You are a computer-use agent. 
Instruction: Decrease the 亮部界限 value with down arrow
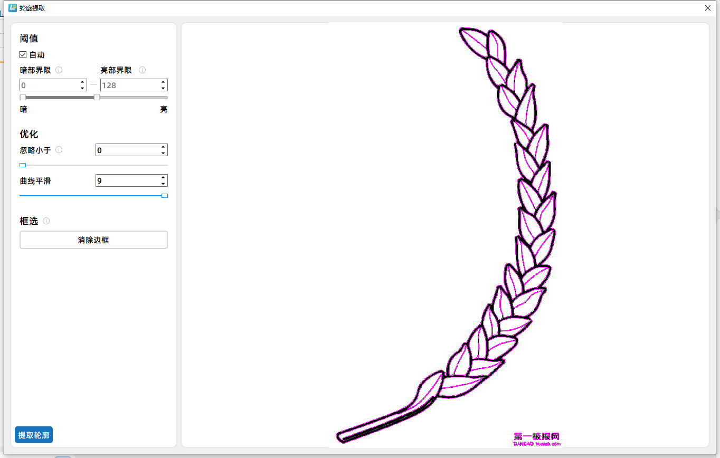163,88
